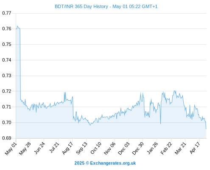Click the chart title BDT/INR 365 Day History
The image size is (210, 170).
point(81,6)
